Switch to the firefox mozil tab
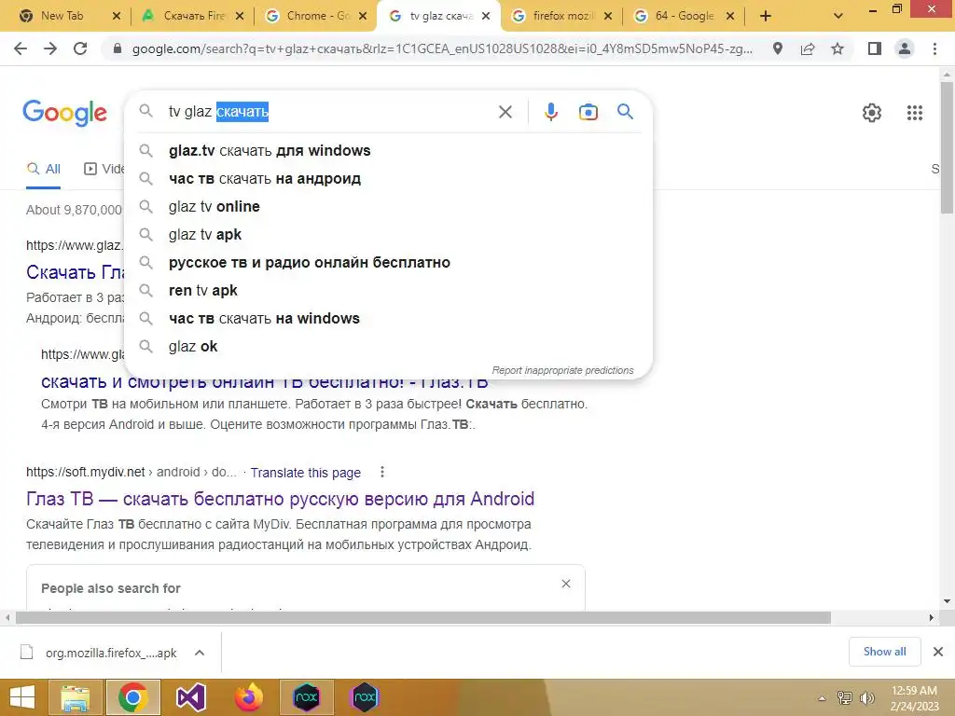 [x=561, y=16]
